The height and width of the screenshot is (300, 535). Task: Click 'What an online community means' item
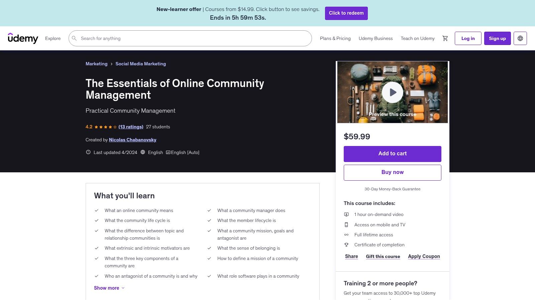click(x=139, y=211)
